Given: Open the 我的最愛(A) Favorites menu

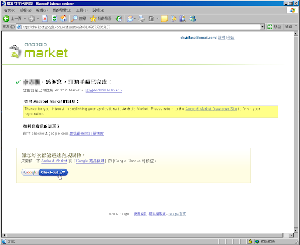Looking at the screenshot, I should click(x=62, y=10).
